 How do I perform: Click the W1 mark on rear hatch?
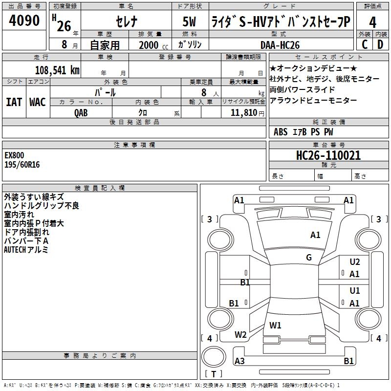pos(275,325)
